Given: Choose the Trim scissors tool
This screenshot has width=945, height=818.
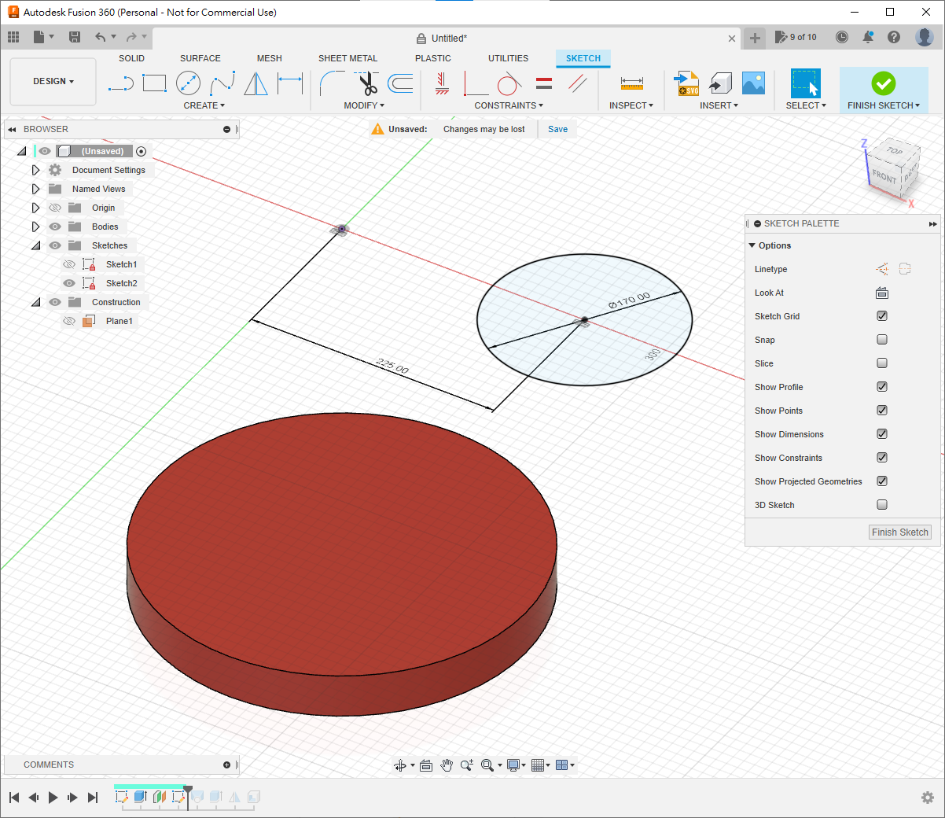Looking at the screenshot, I should [367, 83].
